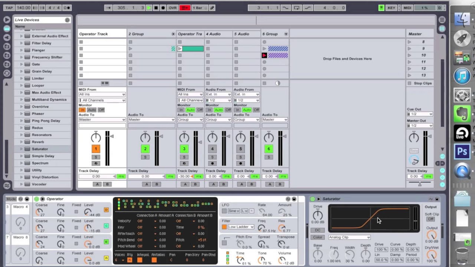Click the transport Play button
475x267 pixels.
[149, 8]
